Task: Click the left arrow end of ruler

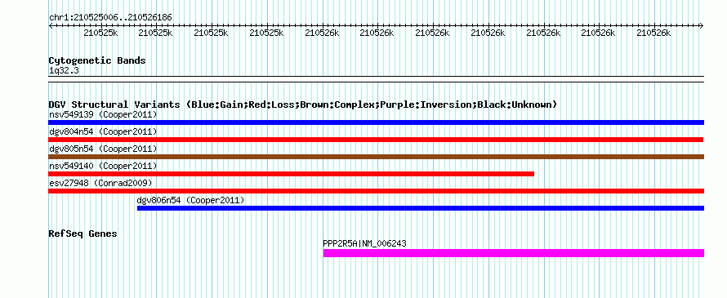Action: pos(51,25)
